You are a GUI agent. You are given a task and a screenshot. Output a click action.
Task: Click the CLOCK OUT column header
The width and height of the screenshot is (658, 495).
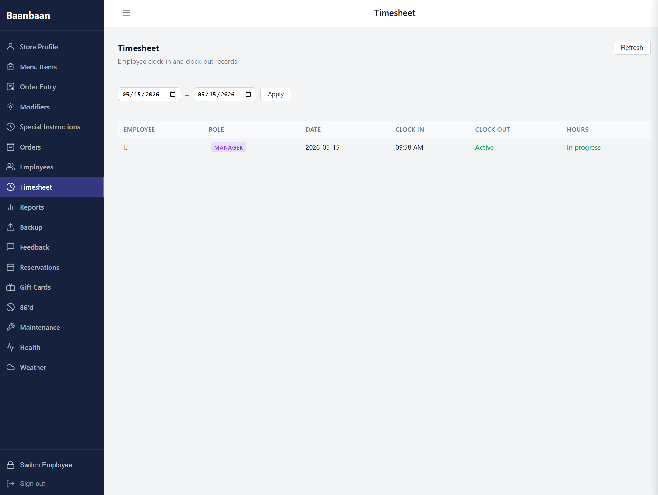tap(492, 129)
